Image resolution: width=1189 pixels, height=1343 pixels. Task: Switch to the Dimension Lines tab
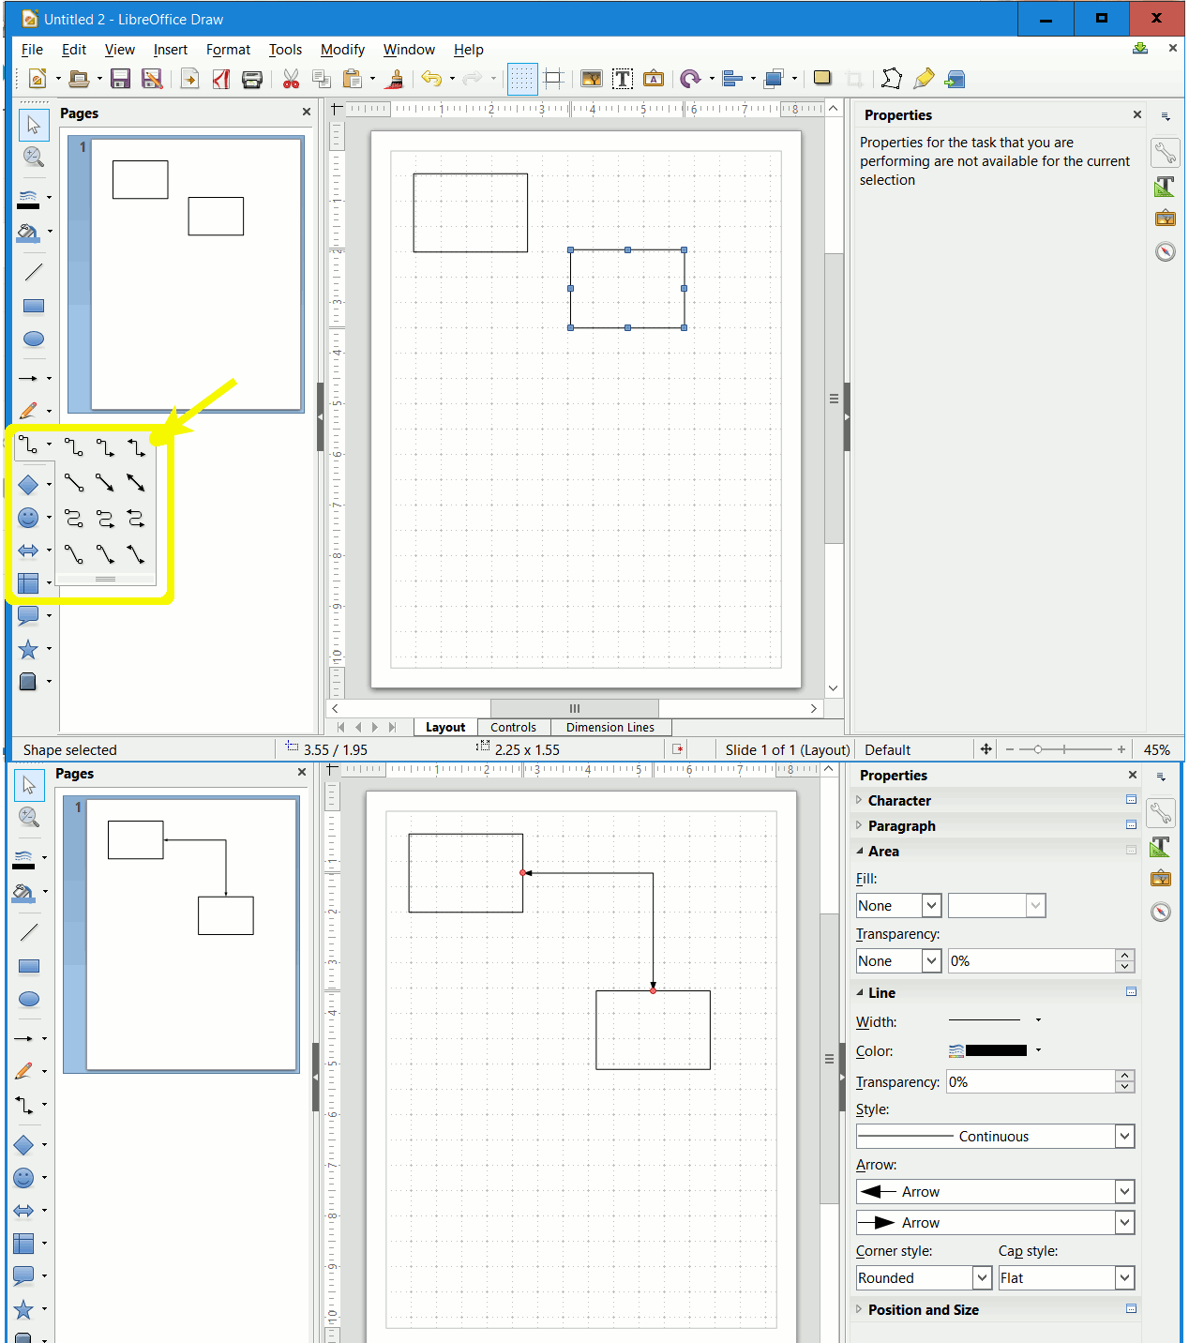pyautogui.click(x=610, y=727)
